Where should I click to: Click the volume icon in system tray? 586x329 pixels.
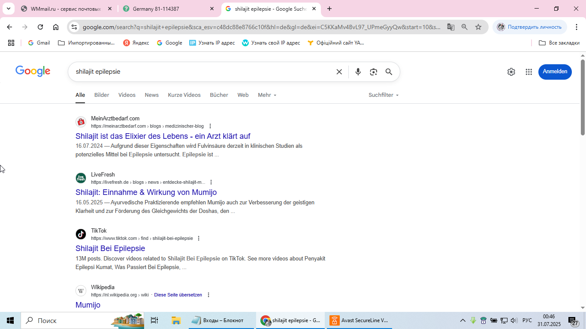[x=514, y=320]
